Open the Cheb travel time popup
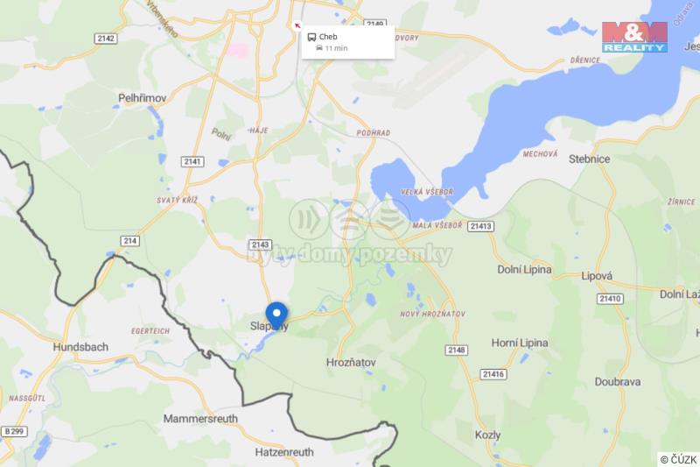The width and height of the screenshot is (700, 467). click(x=348, y=42)
